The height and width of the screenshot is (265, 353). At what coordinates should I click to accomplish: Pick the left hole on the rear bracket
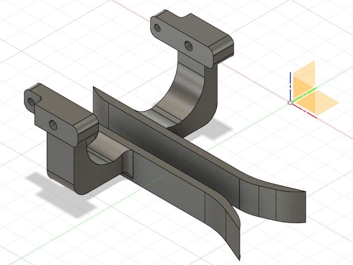pyautogui.click(x=158, y=28)
